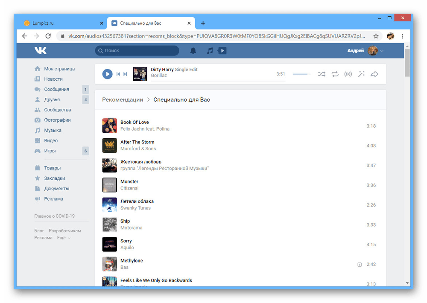The image size is (427, 303).
Task: Toggle shuffle playback
Action: (322, 74)
